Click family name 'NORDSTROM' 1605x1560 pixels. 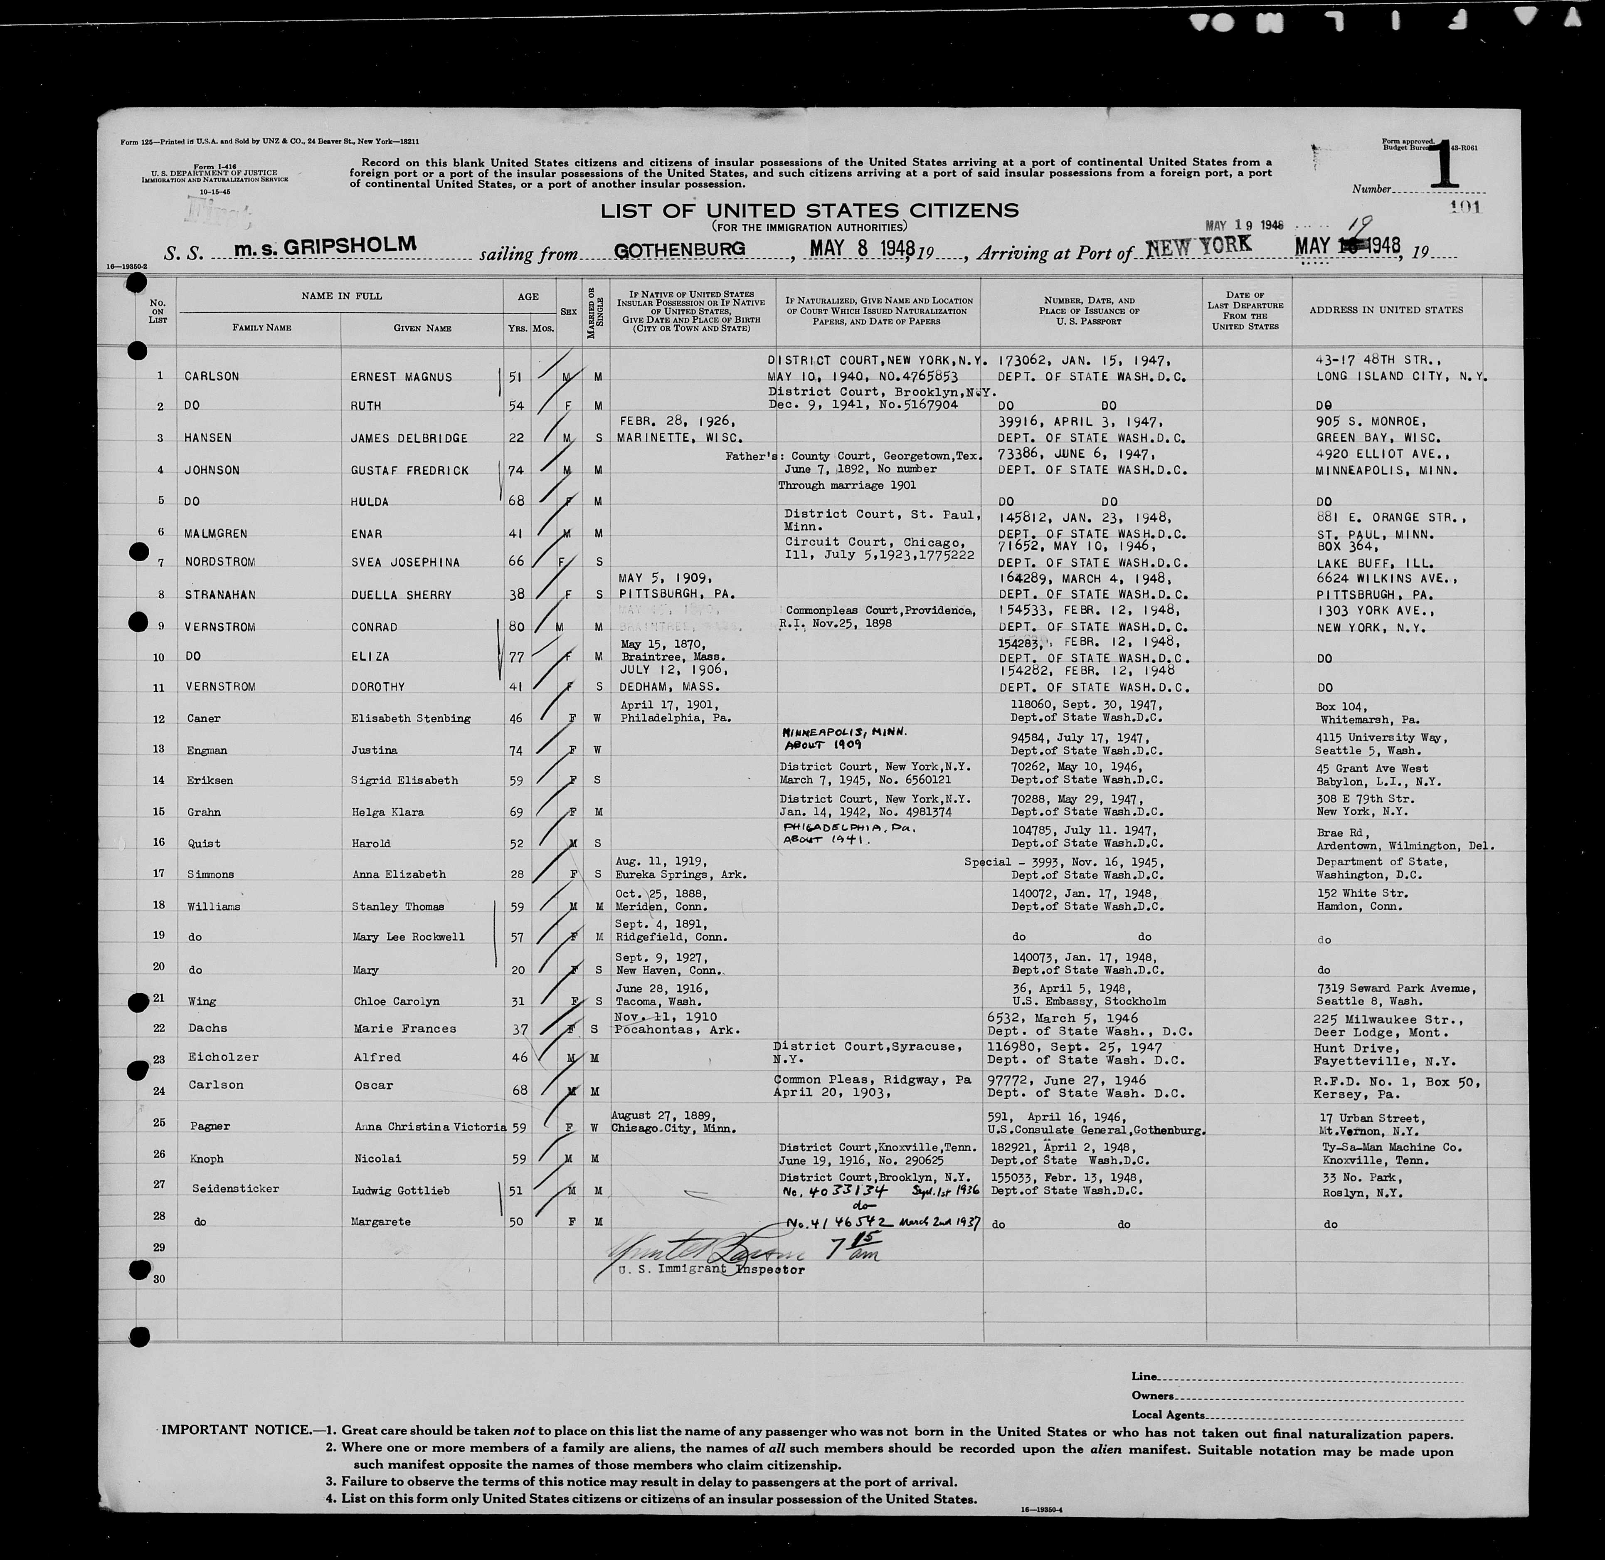[x=219, y=562]
